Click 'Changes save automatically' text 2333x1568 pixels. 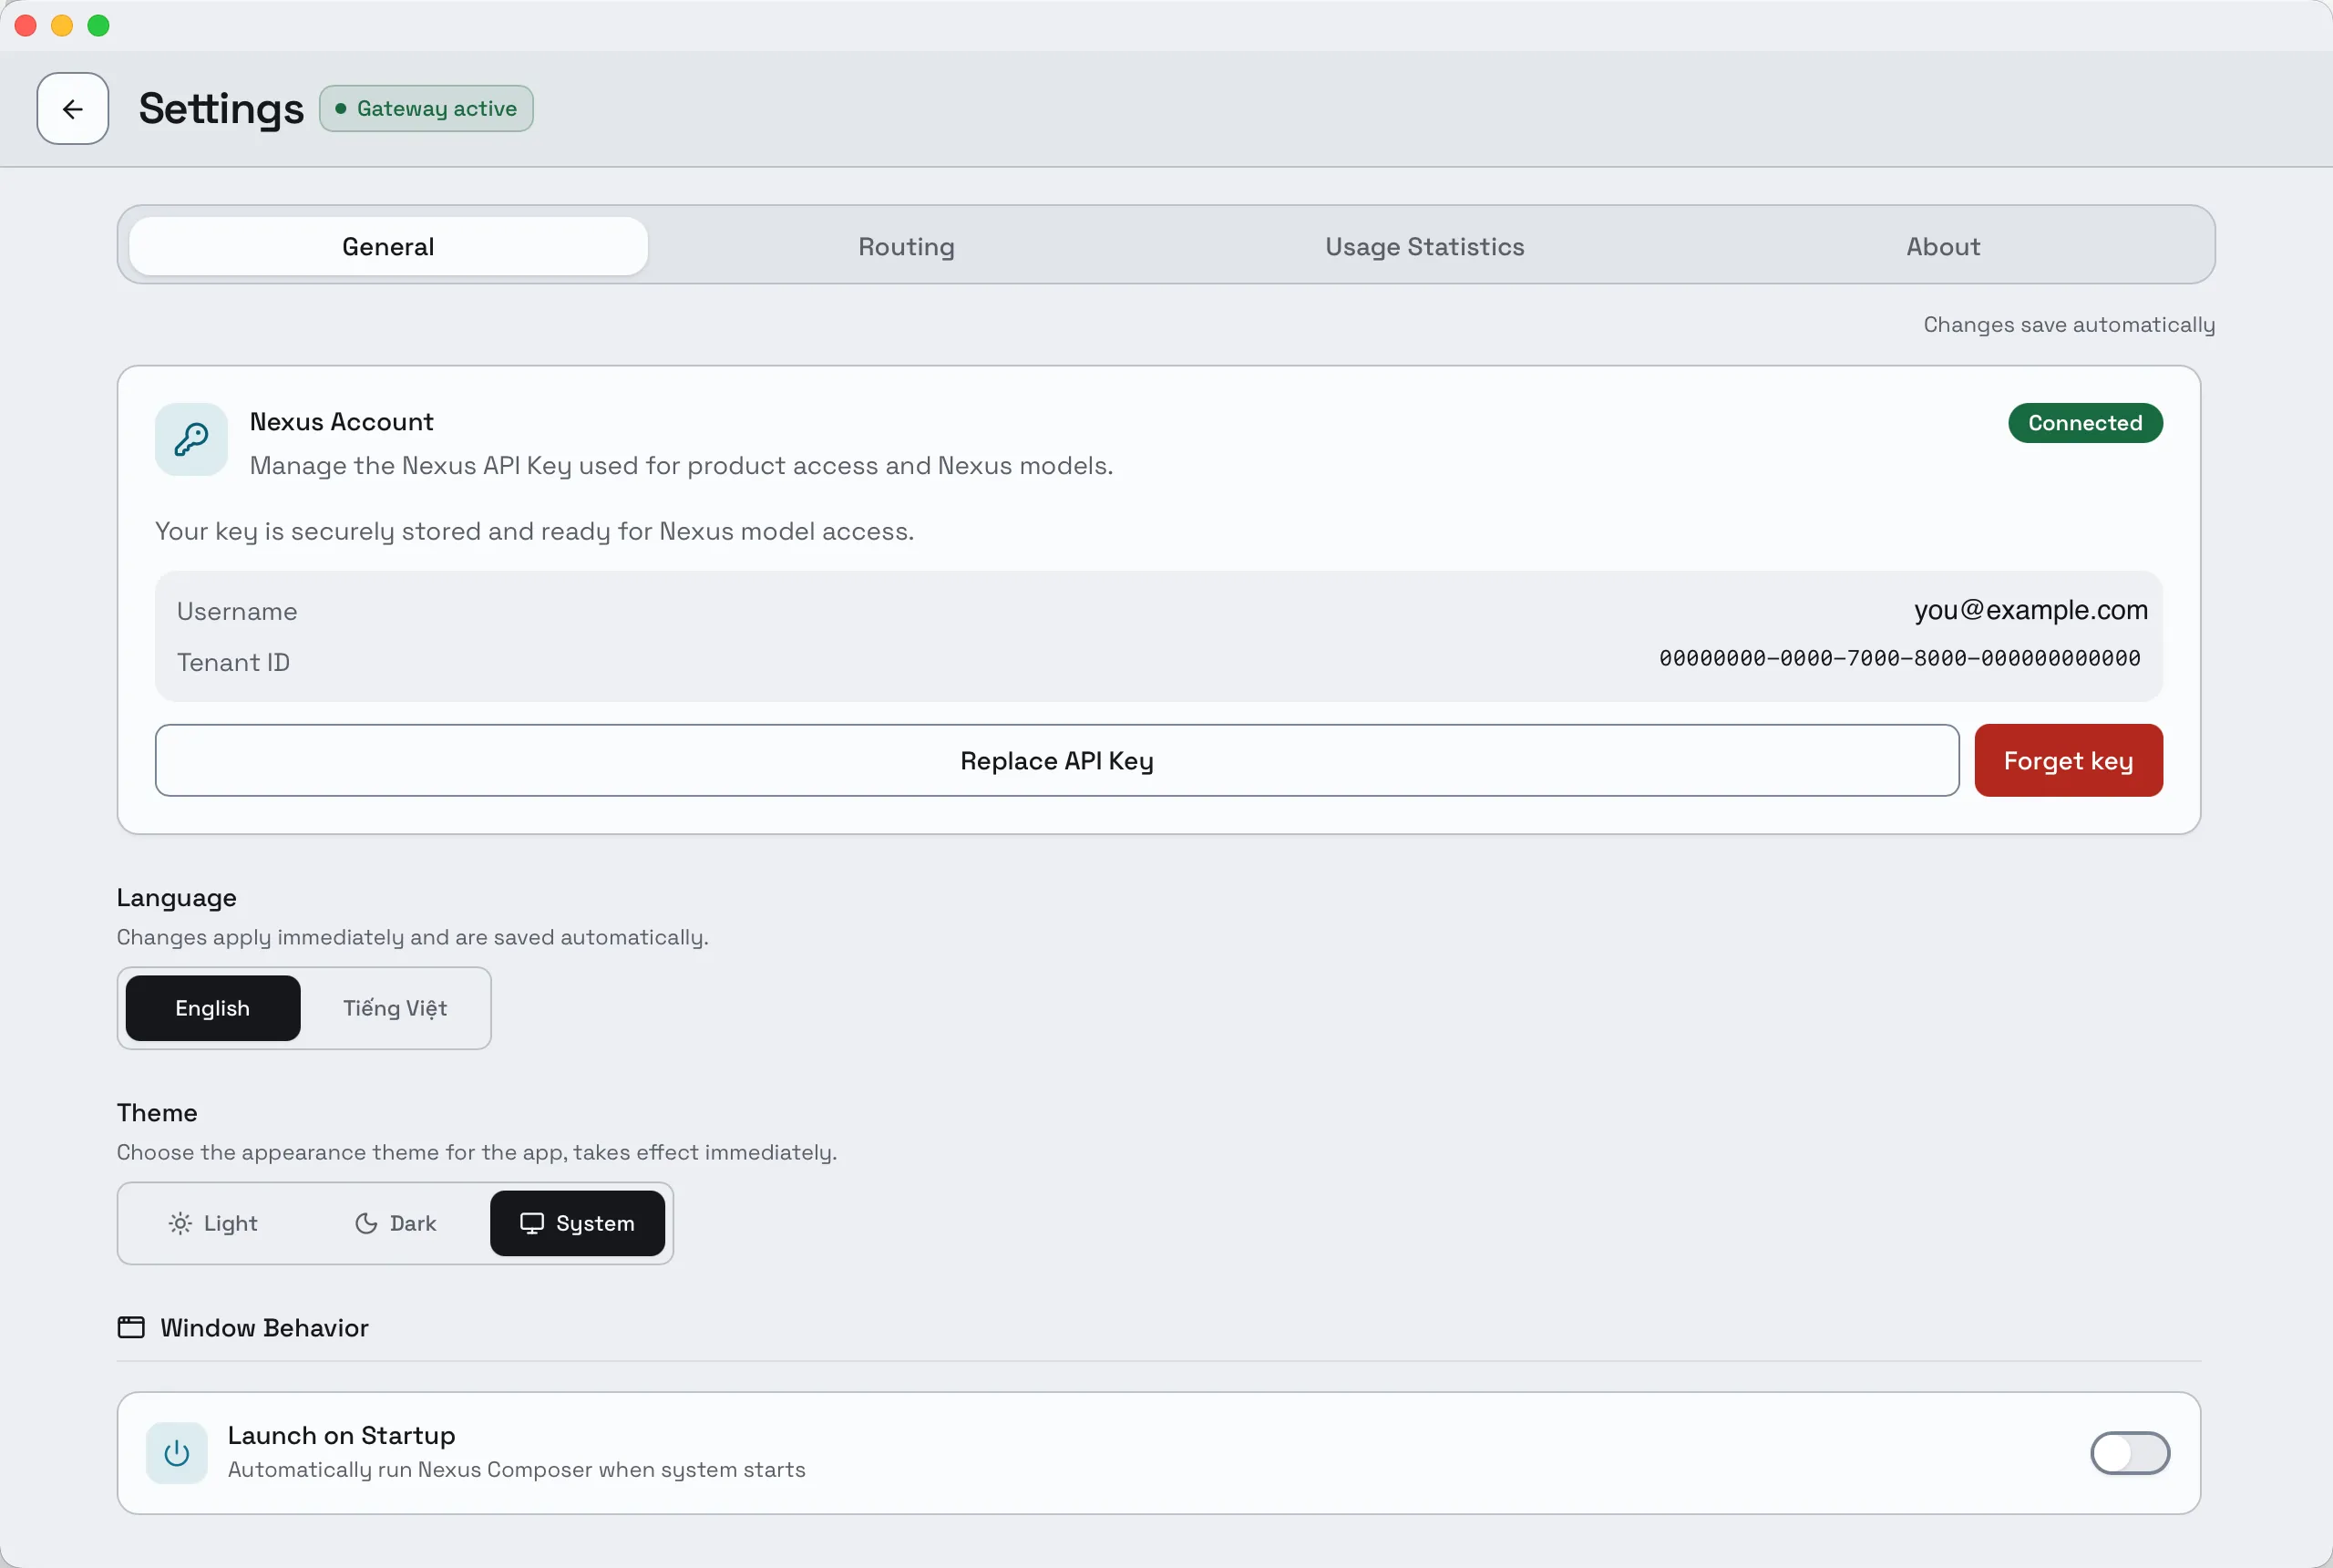point(2069,325)
